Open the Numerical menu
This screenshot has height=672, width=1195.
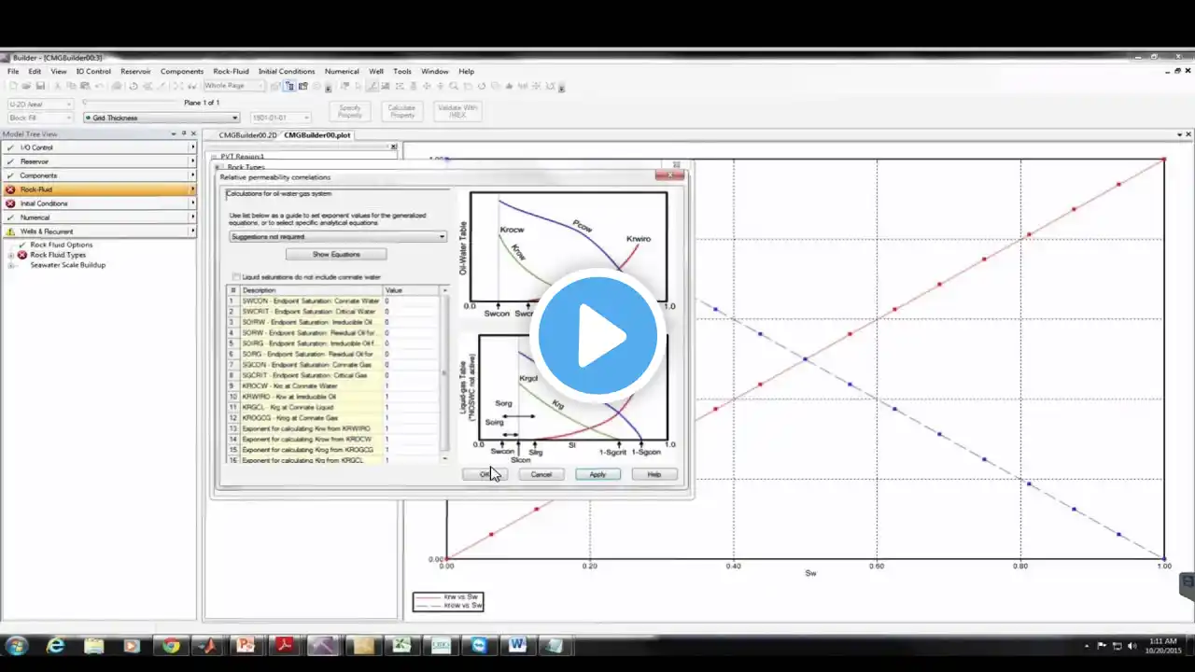click(342, 71)
